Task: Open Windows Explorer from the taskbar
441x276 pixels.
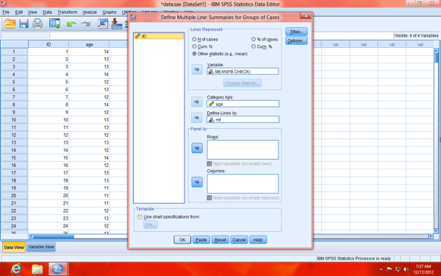Action: 37,269
